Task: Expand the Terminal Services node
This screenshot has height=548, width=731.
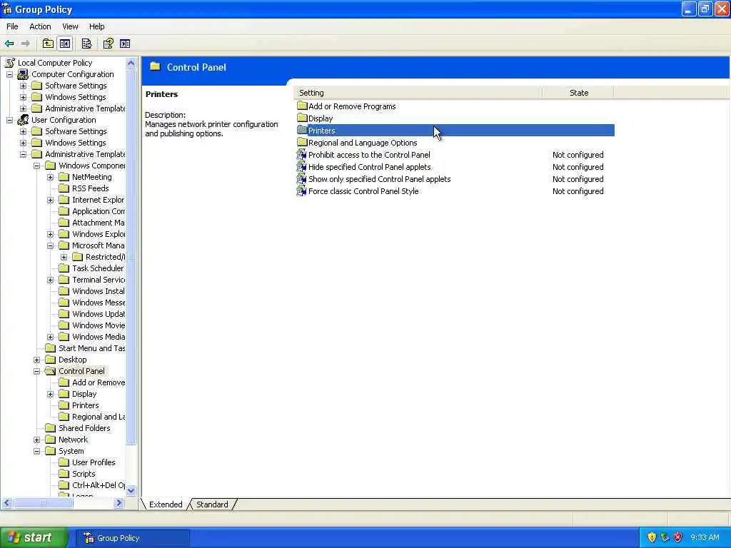Action: pos(51,280)
